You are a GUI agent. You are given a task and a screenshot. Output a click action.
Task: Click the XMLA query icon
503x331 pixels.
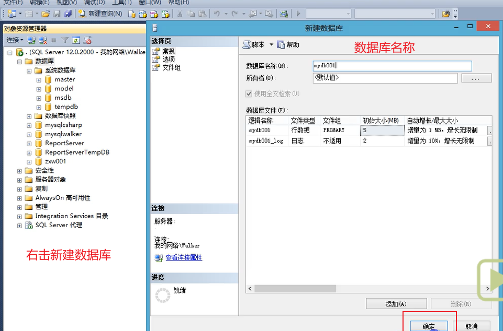165,14
